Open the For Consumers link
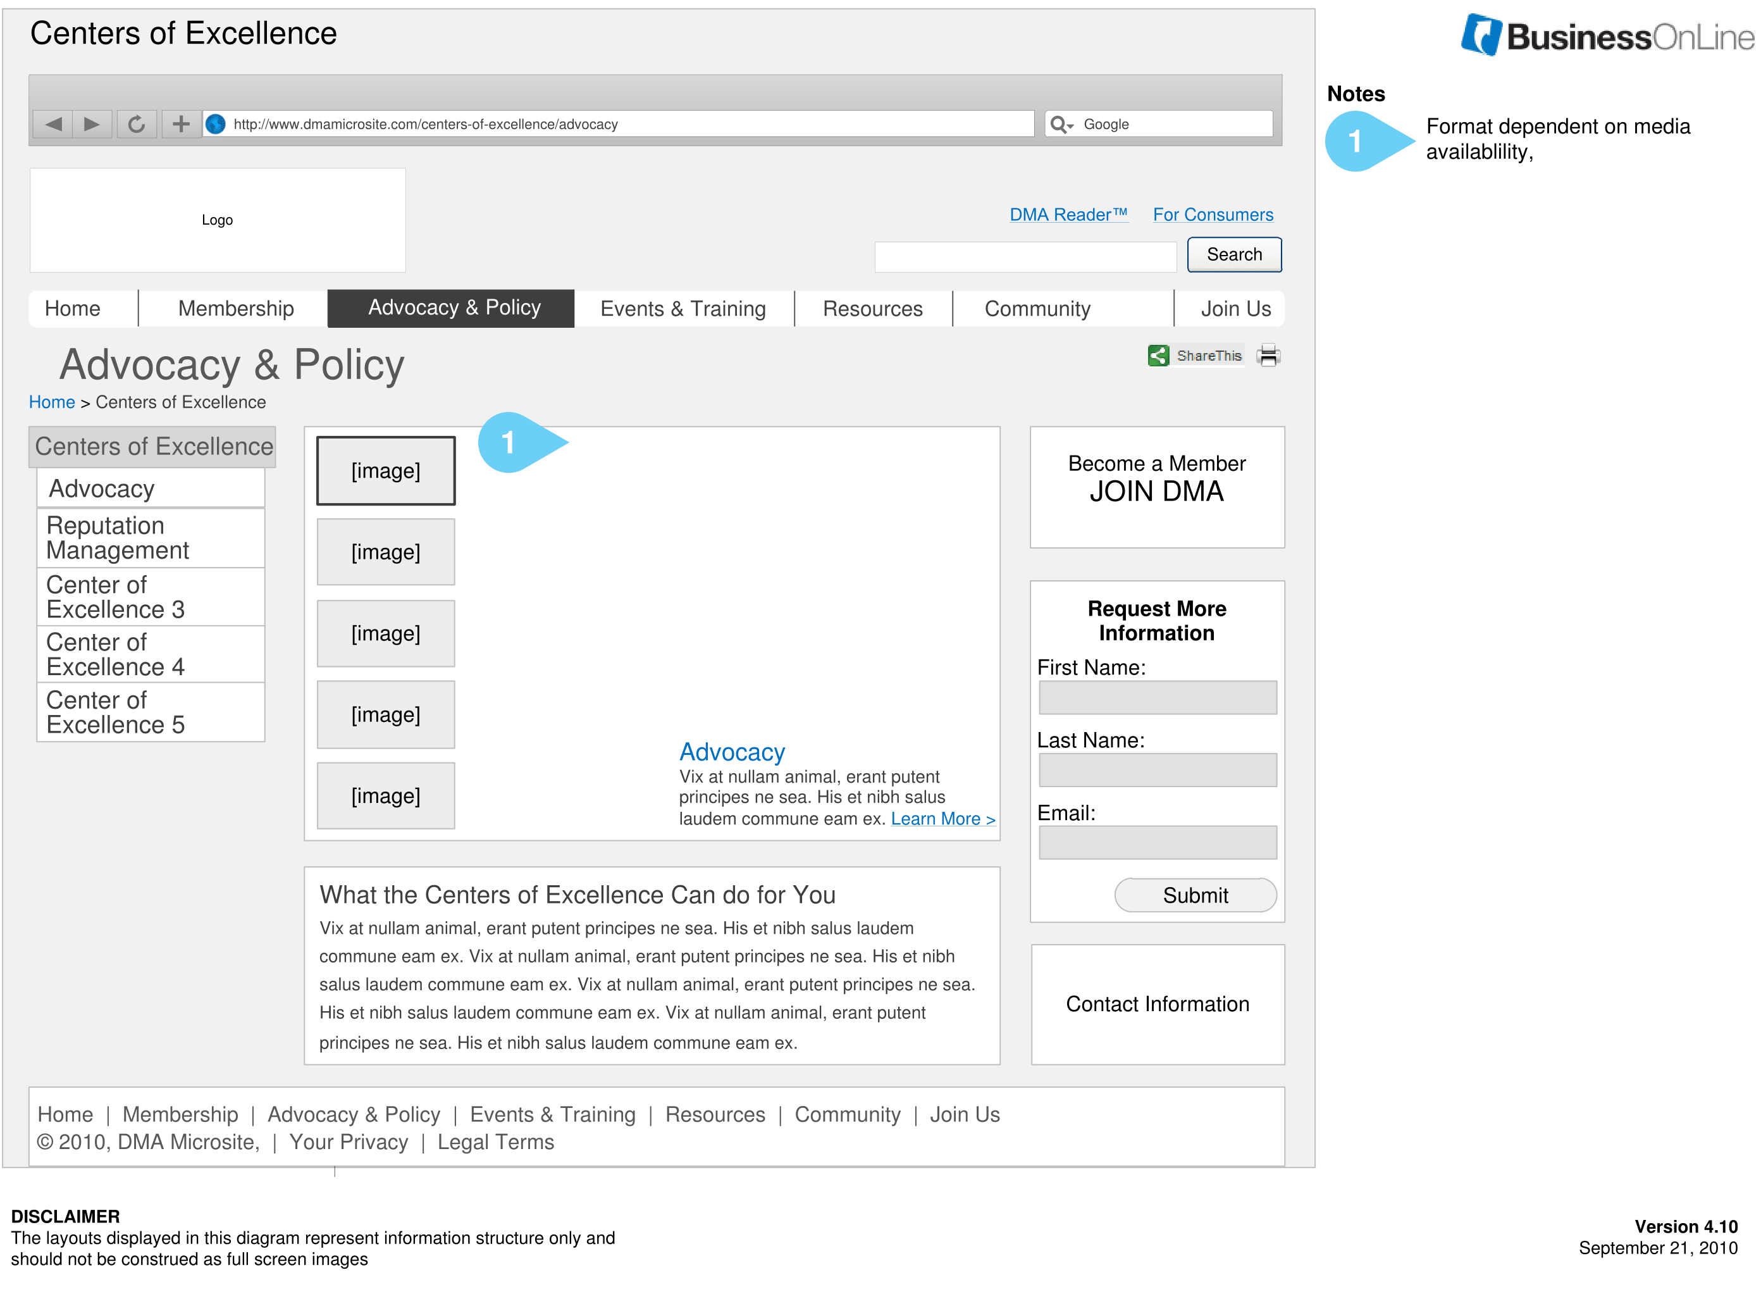Screen dimensions: 1761x1306 point(1213,215)
